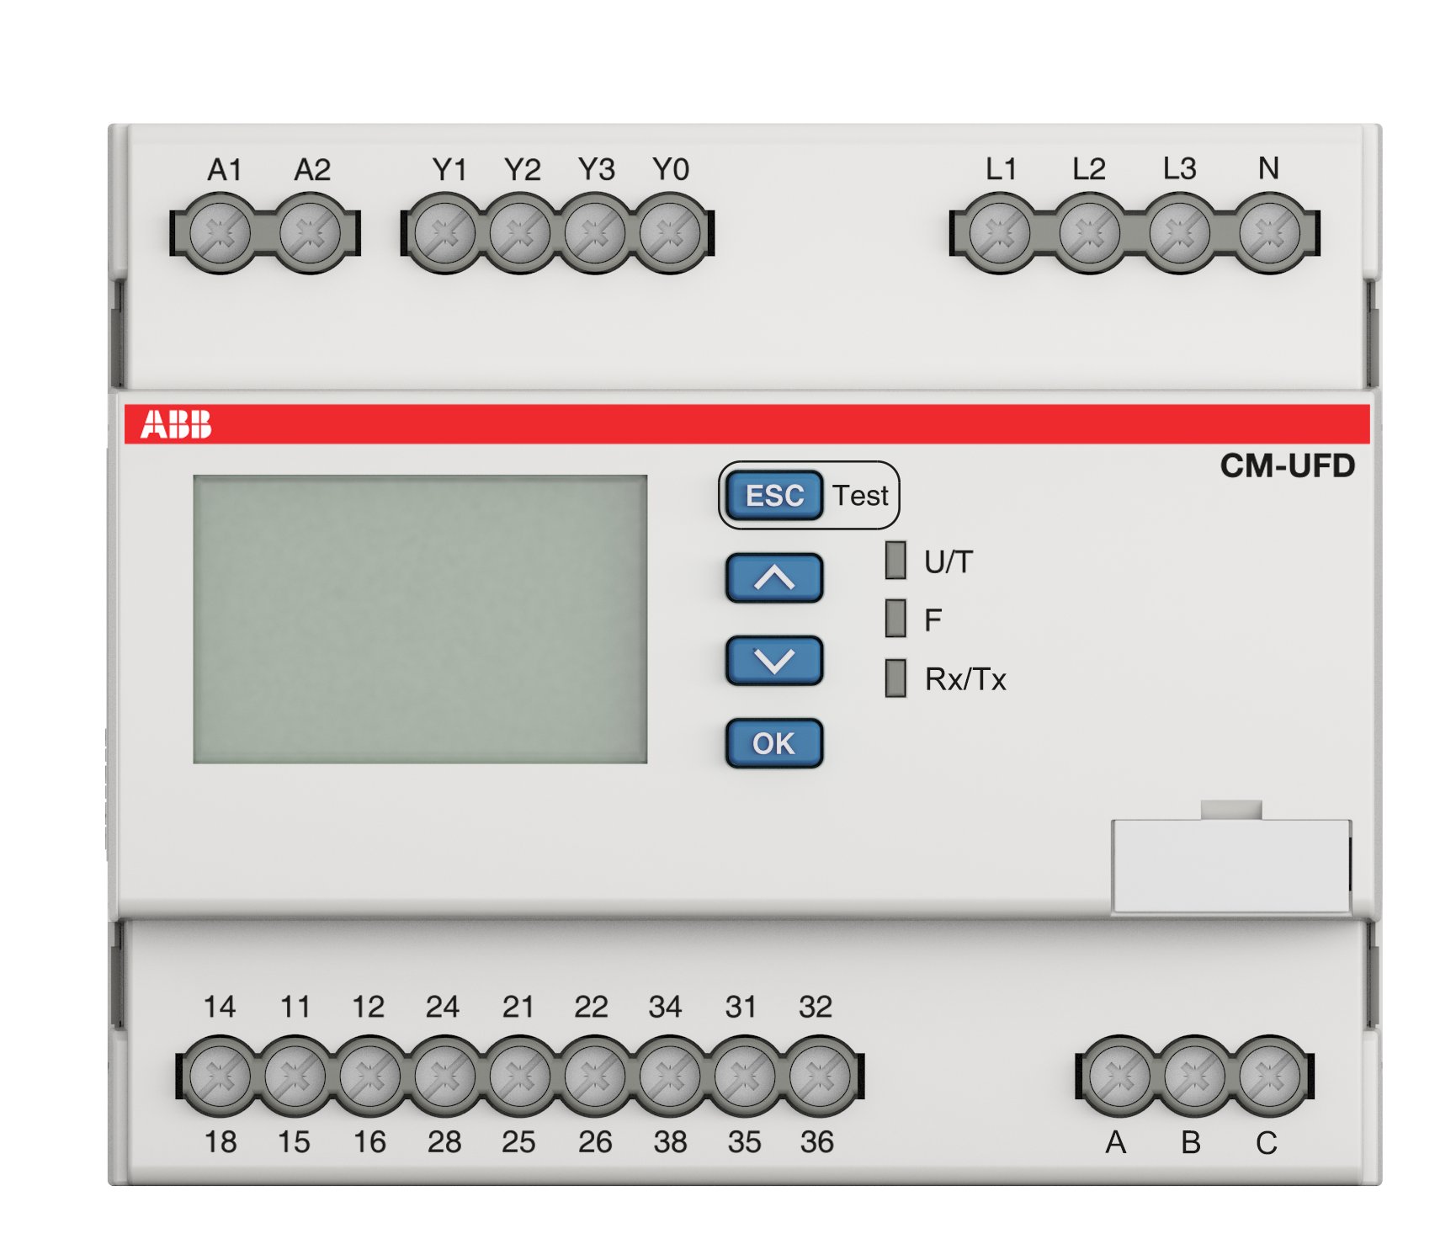Image resolution: width=1456 pixels, height=1239 pixels.
Task: Click the CM-UFD model label
Action: click(1288, 465)
